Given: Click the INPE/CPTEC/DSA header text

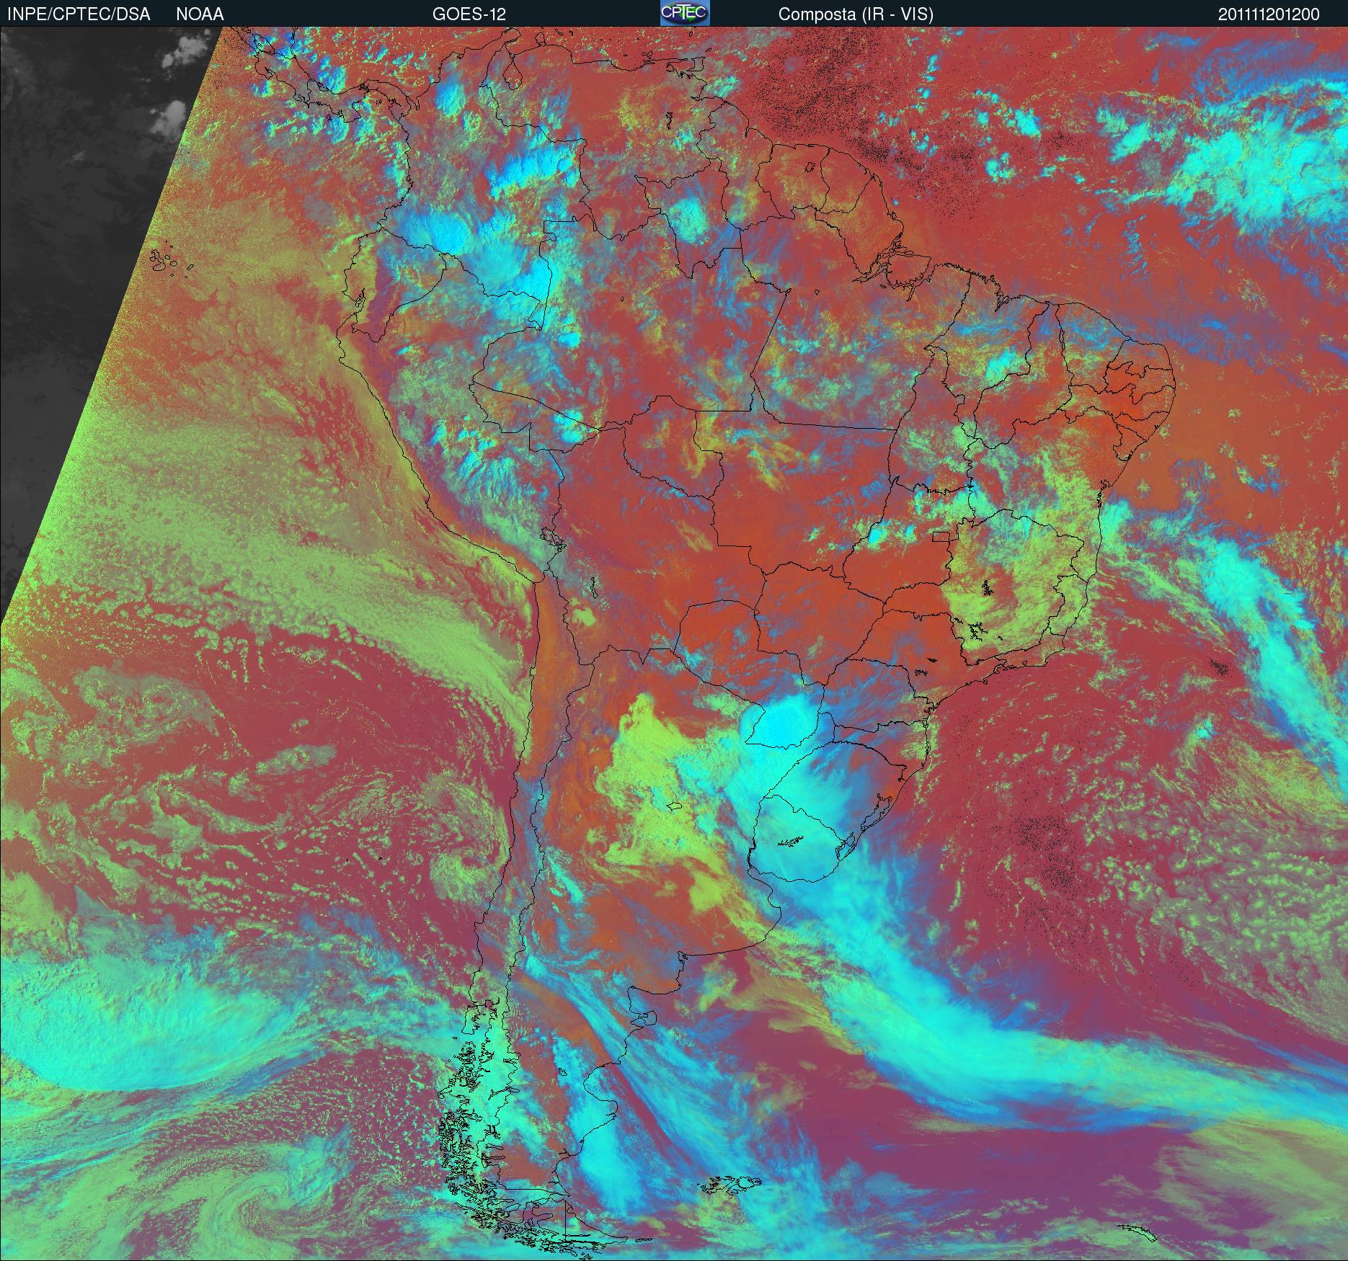Looking at the screenshot, I should [x=79, y=14].
